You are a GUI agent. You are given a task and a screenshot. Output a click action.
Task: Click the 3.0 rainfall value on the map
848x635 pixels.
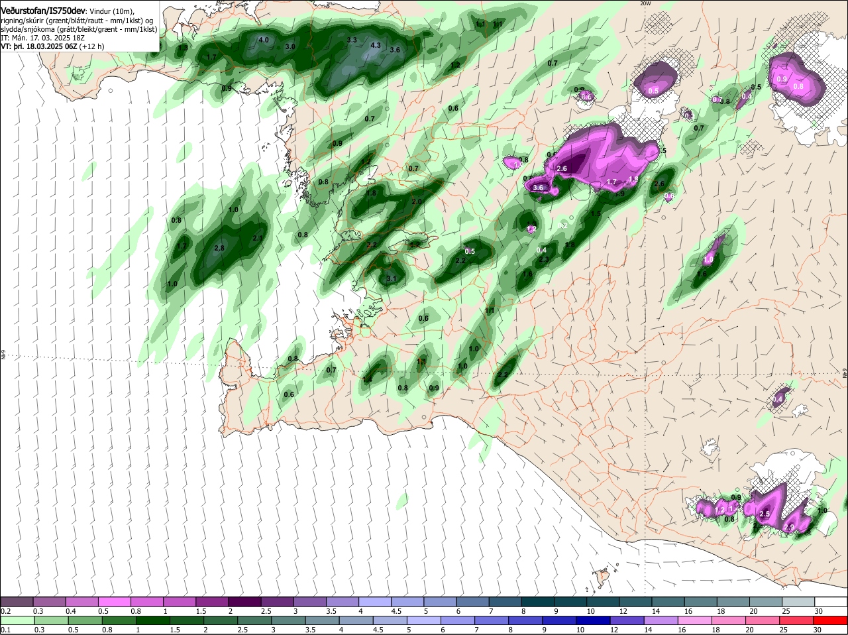tap(290, 47)
